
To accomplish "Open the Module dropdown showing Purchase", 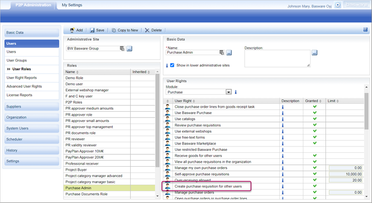I will point(199,92).
